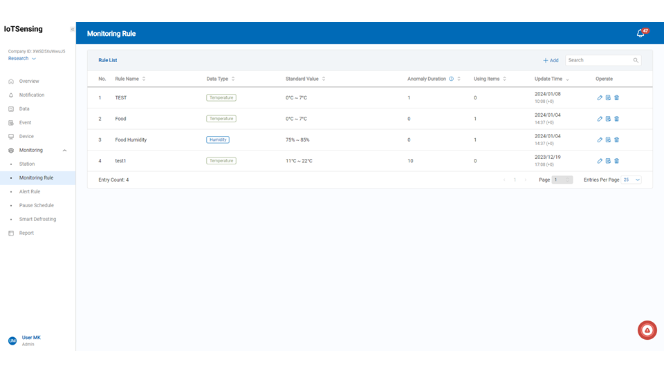Open the notification bell in the header
Viewport: 664px width, 373px height.
click(640, 33)
